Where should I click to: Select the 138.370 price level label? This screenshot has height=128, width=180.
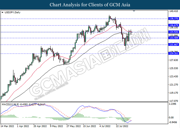point(174,19)
